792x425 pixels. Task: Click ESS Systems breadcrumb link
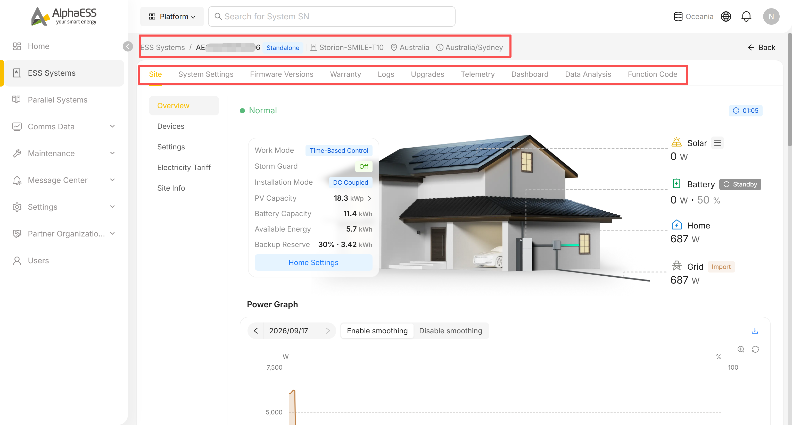click(x=163, y=48)
